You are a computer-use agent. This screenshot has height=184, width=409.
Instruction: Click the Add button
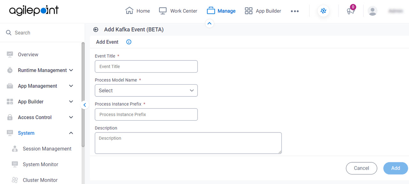pos(396,168)
